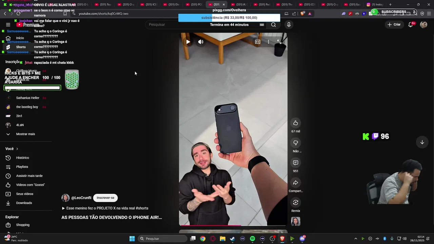
Task: Dislike this Short
Action: pos(296,143)
